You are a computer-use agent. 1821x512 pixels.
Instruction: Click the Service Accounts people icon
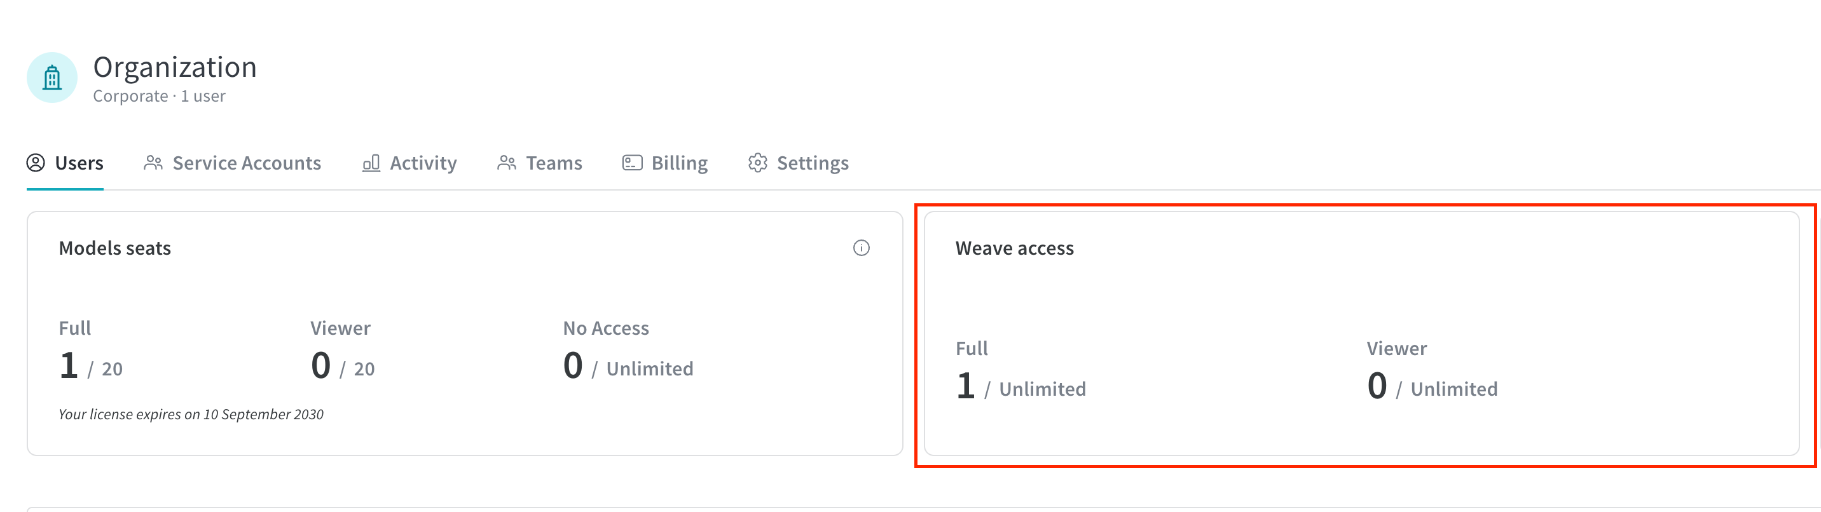click(x=153, y=163)
